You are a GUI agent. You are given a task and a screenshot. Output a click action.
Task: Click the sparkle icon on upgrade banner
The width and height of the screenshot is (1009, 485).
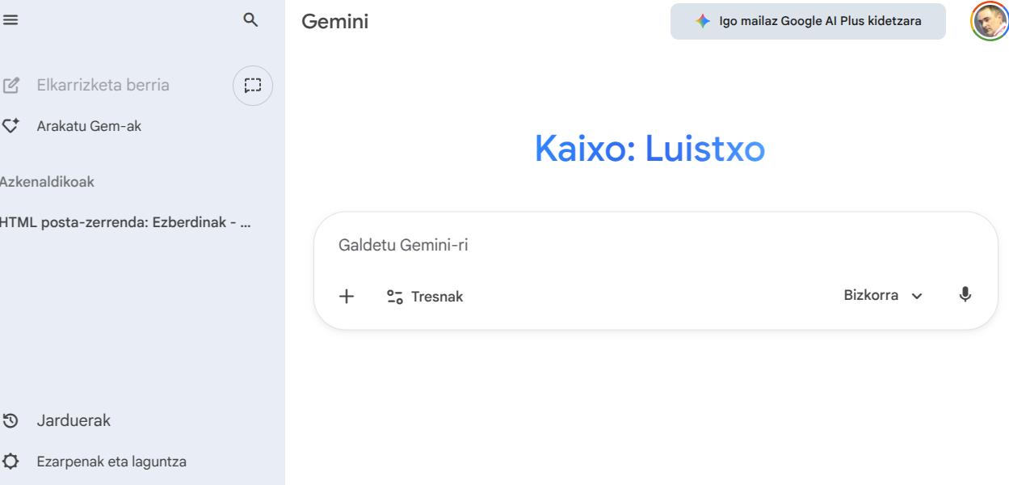[703, 21]
